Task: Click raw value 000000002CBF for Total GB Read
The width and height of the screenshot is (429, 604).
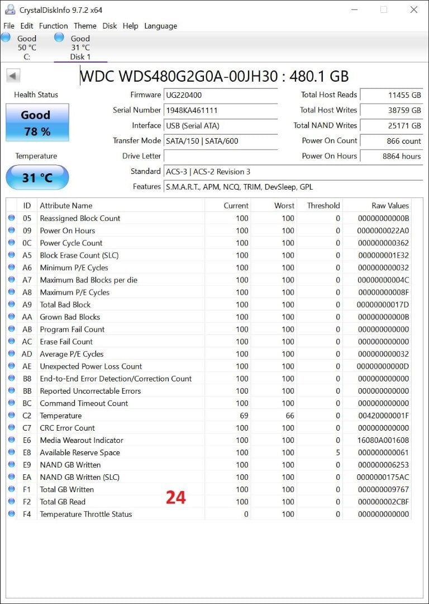Action: [x=383, y=502]
